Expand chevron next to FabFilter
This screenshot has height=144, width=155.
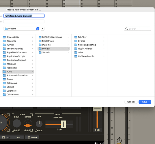pos(104,37)
